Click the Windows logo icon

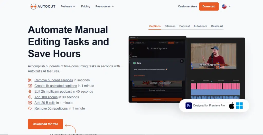[240, 106]
